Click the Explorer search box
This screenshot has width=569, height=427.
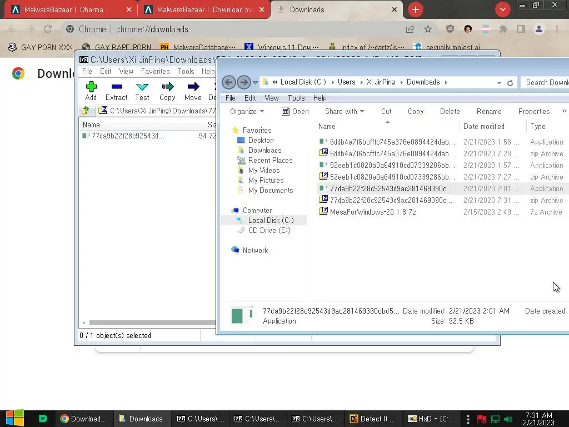pyautogui.click(x=545, y=82)
